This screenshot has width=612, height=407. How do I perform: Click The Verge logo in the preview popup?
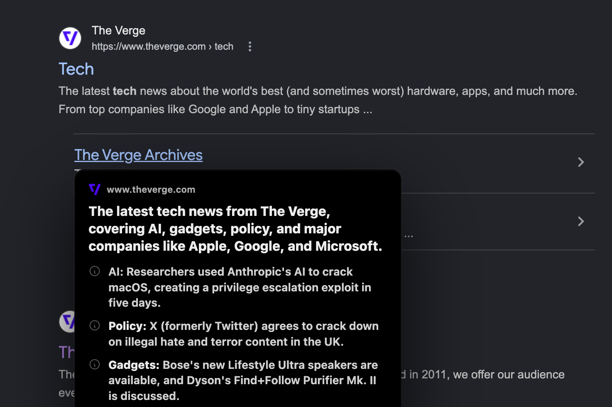95,189
